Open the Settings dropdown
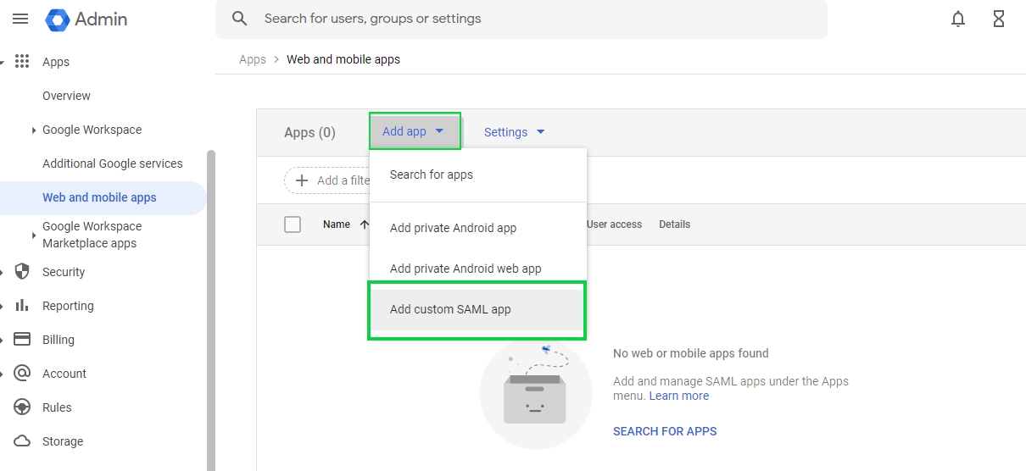Screen dimensions: 1026x471 [514, 132]
